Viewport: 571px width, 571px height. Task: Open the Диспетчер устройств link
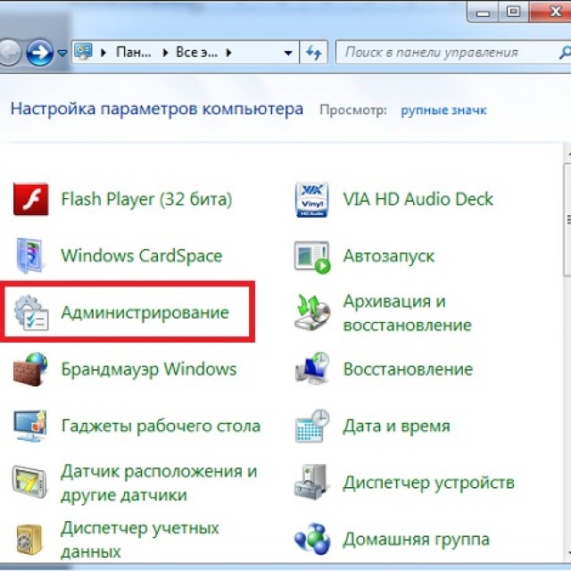point(428,483)
